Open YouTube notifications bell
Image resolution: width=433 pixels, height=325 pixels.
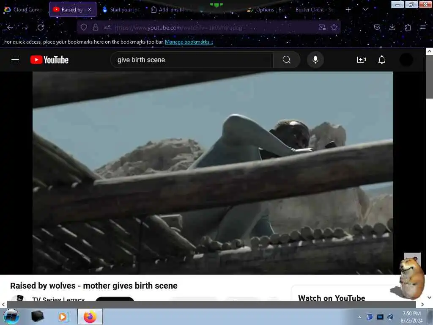click(x=382, y=60)
